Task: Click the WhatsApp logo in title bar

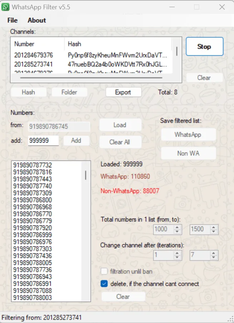Action: (6, 7)
